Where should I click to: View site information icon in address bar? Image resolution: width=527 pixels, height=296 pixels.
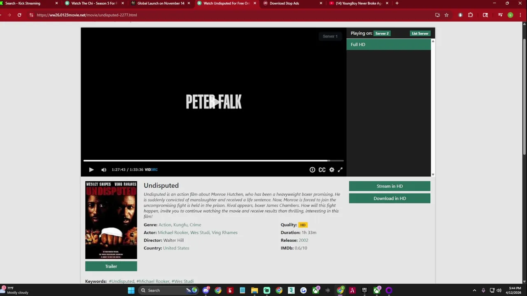pos(31,15)
